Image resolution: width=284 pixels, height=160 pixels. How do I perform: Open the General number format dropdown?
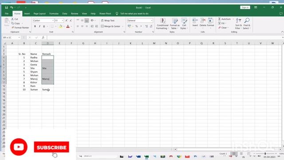[x=152, y=20]
